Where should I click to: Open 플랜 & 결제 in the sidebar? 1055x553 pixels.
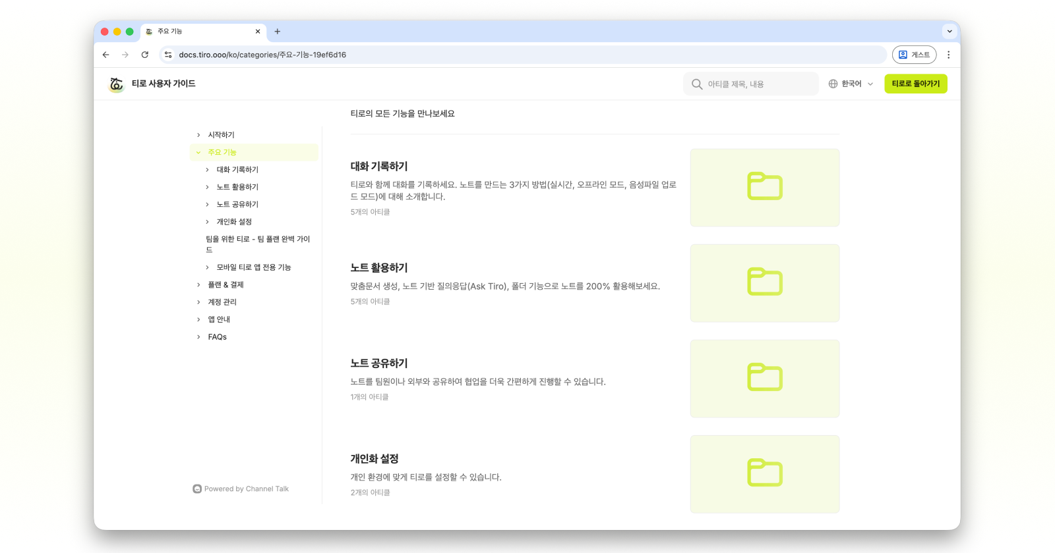click(226, 285)
